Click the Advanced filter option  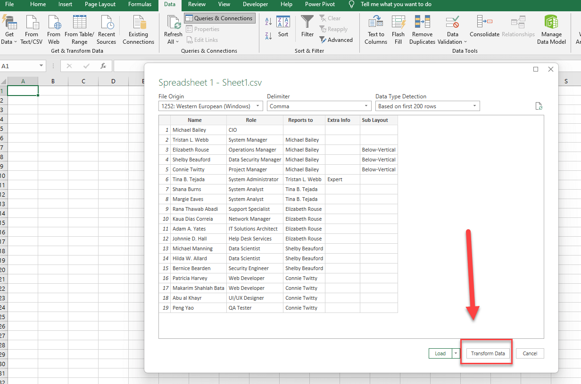[336, 40]
